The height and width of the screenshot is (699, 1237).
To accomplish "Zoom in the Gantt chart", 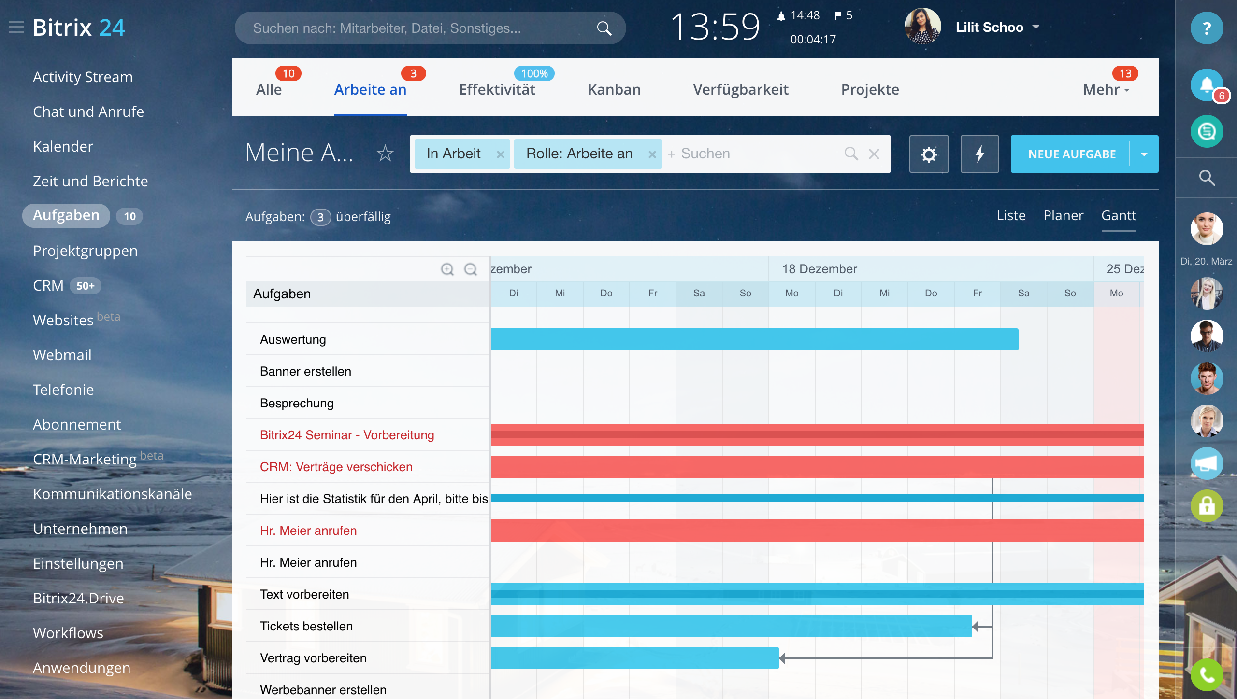I will tap(447, 269).
